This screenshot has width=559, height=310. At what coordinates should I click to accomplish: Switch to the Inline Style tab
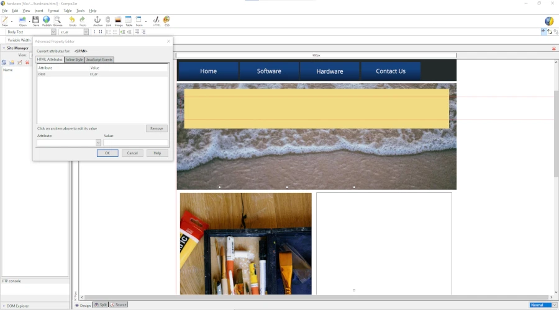pyautogui.click(x=75, y=60)
